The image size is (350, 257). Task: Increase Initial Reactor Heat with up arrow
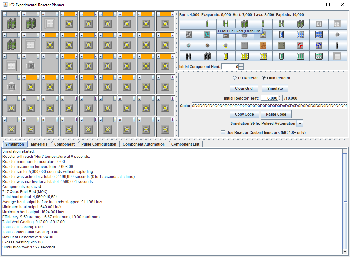(280, 96)
